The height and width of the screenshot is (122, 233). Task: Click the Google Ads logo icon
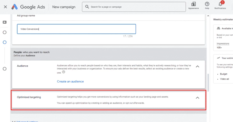[x=15, y=7]
